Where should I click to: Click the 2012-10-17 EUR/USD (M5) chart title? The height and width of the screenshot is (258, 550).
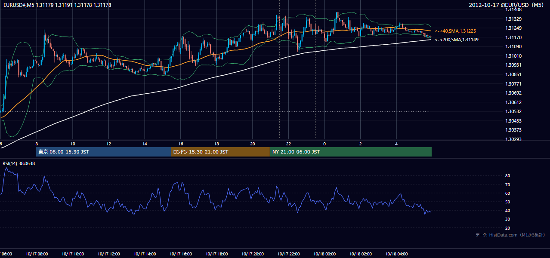pos(507,5)
